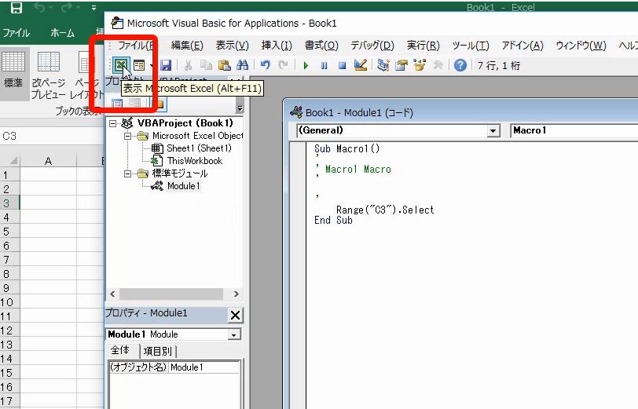Collapse the VBAProject (Book1) tree node

(112, 123)
